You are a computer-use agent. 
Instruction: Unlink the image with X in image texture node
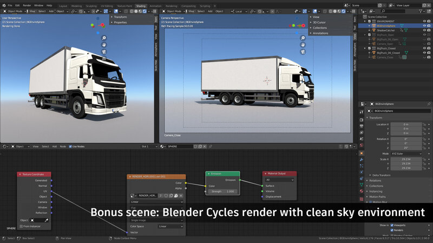tap(181, 195)
